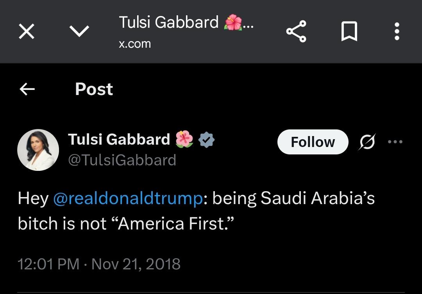
Task: Tap the hibiscus emoji beside the name
Action: pyautogui.click(x=184, y=139)
